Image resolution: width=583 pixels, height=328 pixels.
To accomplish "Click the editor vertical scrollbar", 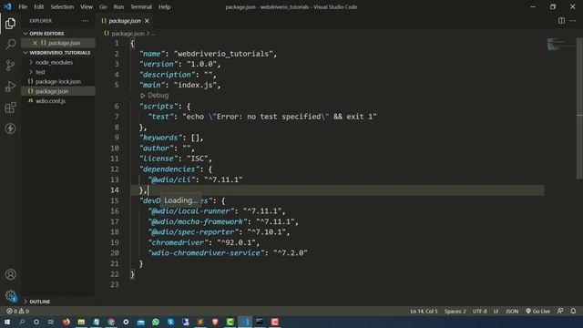I will click(x=579, y=108).
